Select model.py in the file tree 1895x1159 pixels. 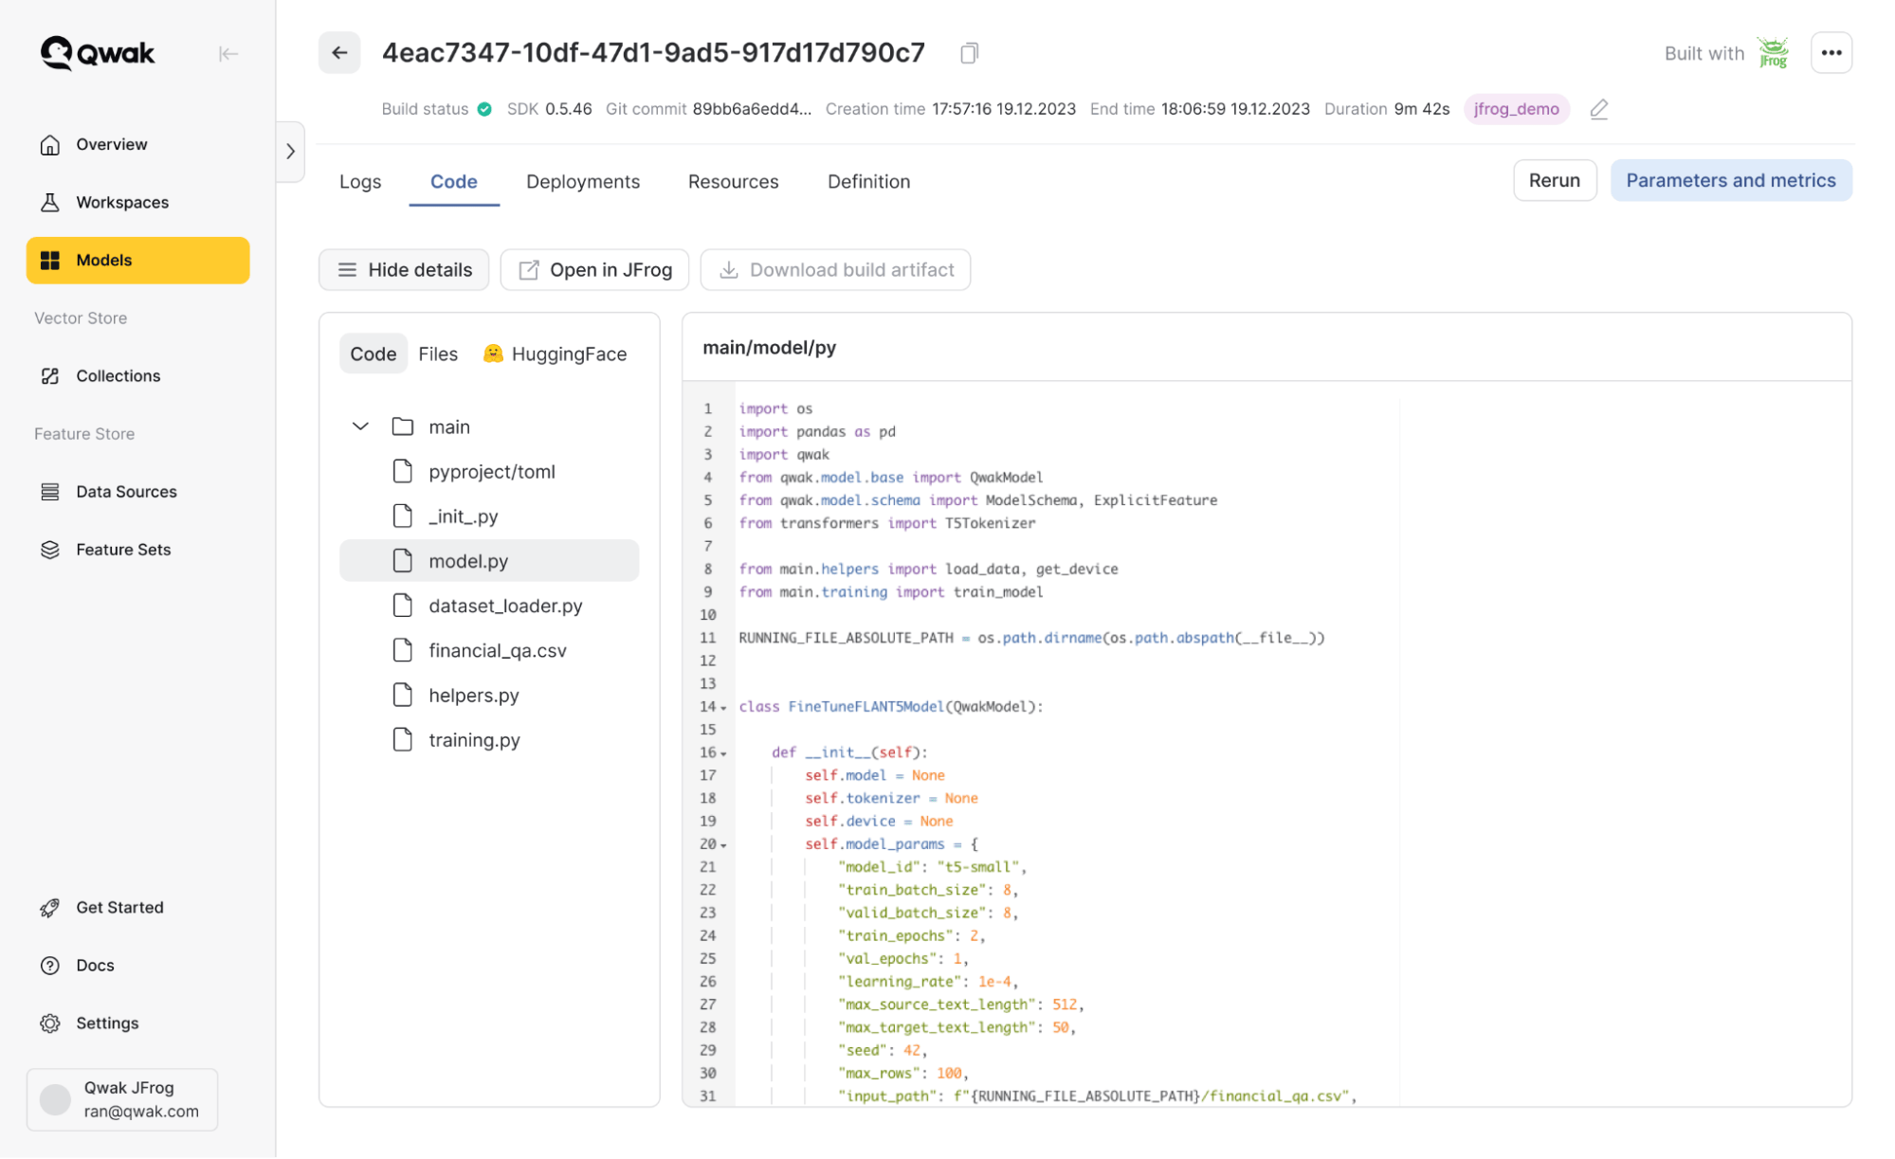[x=489, y=560]
